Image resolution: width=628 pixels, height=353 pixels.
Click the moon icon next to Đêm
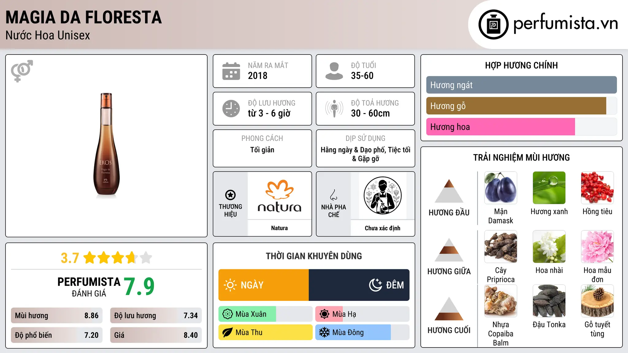tap(376, 285)
